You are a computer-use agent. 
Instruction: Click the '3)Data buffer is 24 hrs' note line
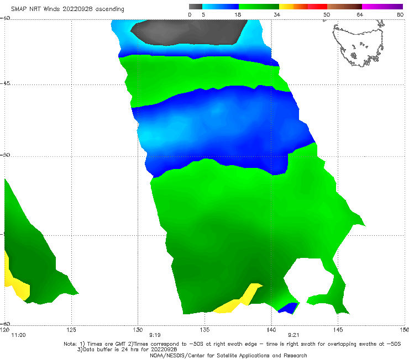coord(127,350)
